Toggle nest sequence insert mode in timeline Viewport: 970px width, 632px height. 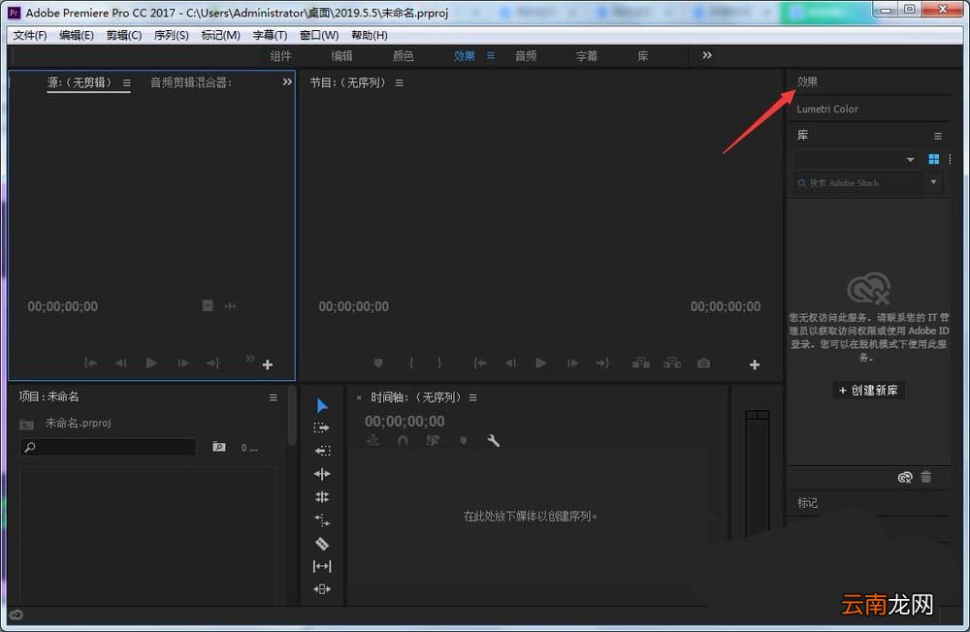(x=372, y=441)
